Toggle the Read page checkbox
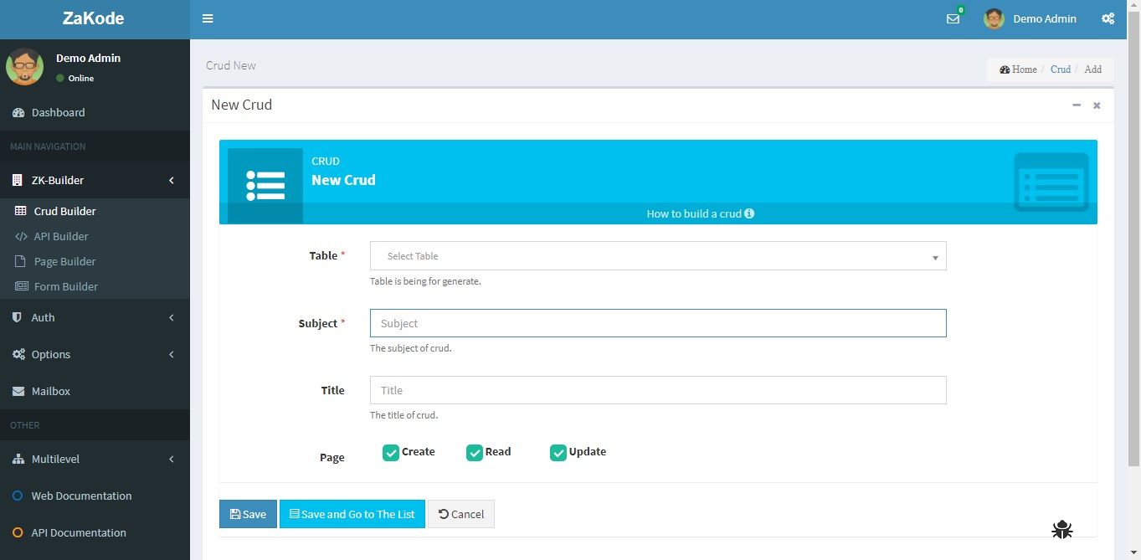Screen dimensions: 1141x560 475,453
